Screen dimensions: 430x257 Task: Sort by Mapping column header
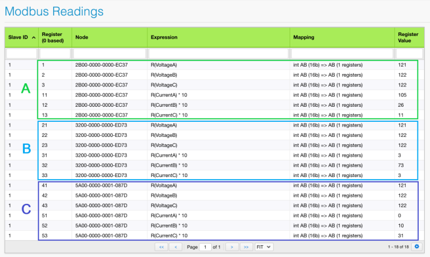[x=304, y=38]
